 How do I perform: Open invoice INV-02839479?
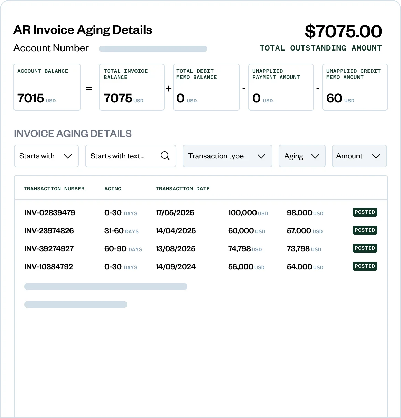coord(50,213)
